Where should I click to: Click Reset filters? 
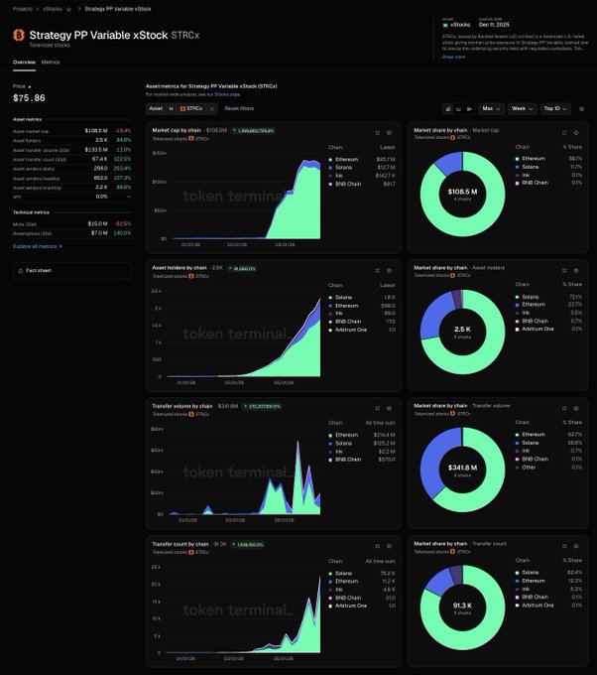(x=239, y=109)
